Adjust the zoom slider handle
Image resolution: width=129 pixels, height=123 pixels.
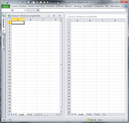(114, 120)
